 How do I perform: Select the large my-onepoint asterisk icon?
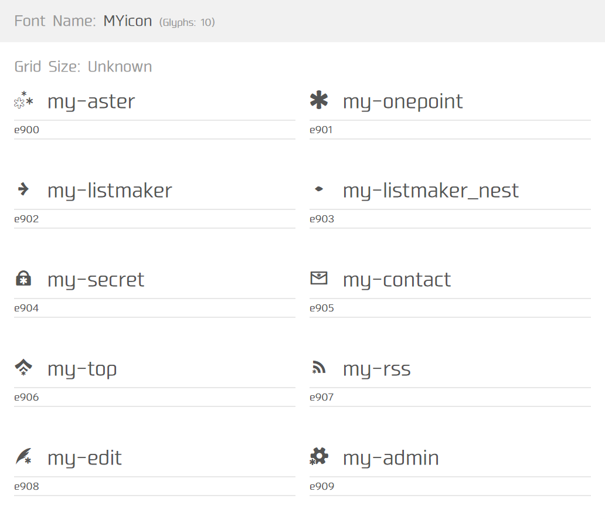click(319, 101)
